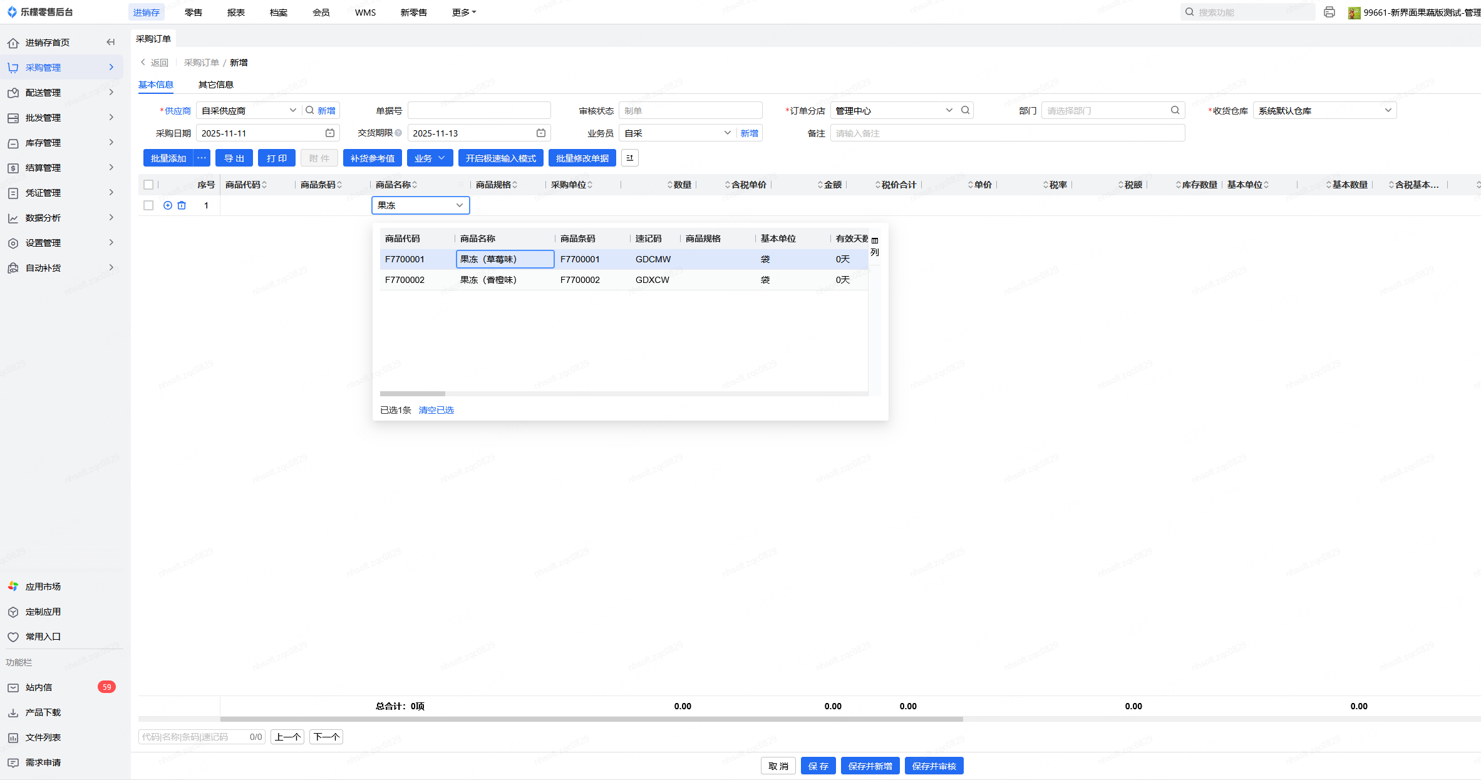This screenshot has width=1481, height=780.
Task: Click the 列 column chooser icon in popup
Action: [875, 247]
